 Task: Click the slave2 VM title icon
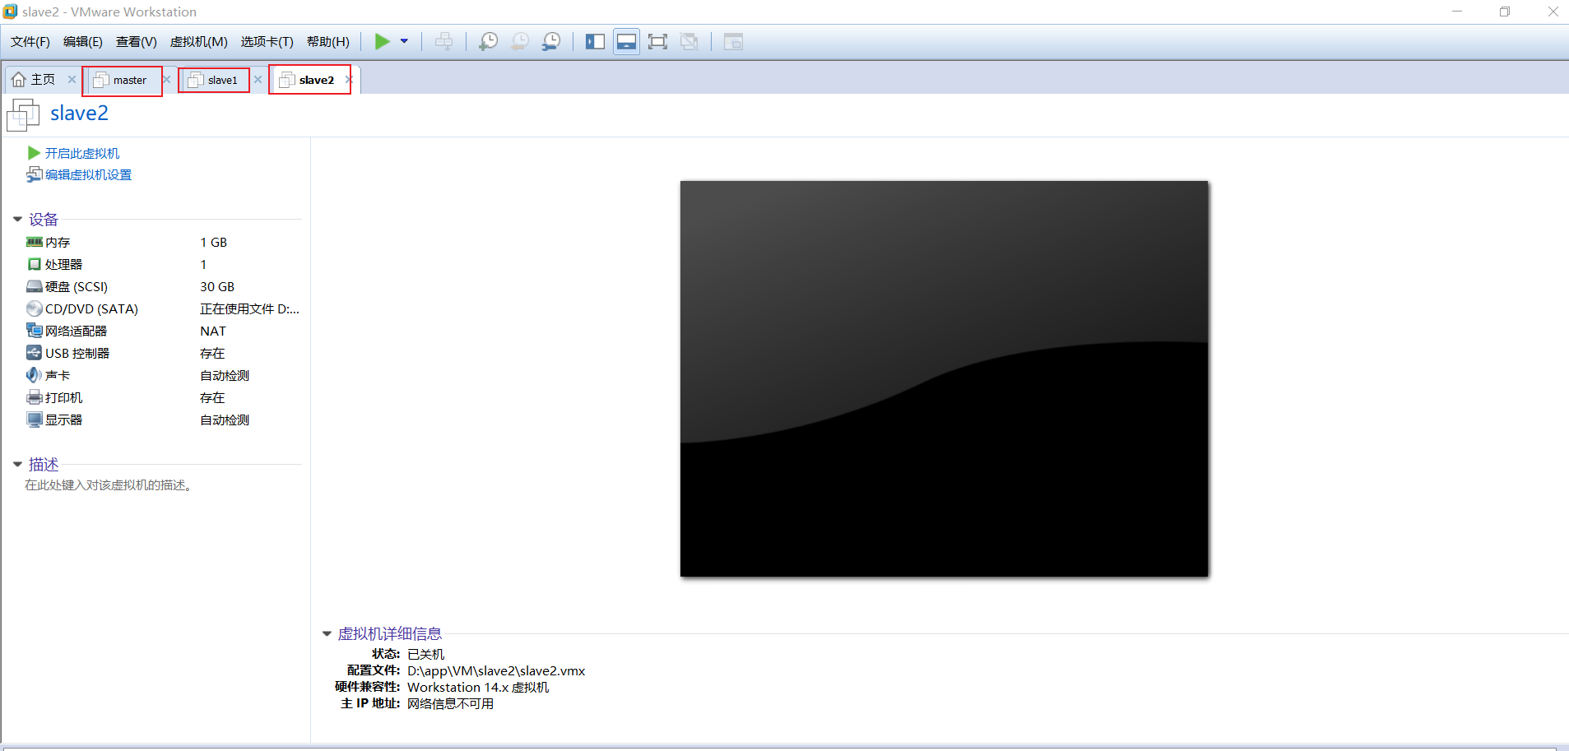(23, 114)
